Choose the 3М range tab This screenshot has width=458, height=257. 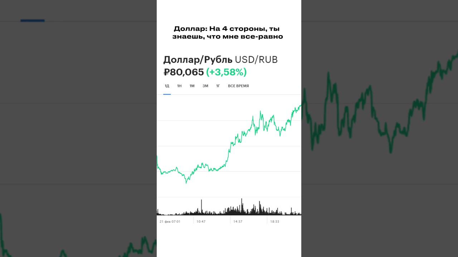(205, 86)
